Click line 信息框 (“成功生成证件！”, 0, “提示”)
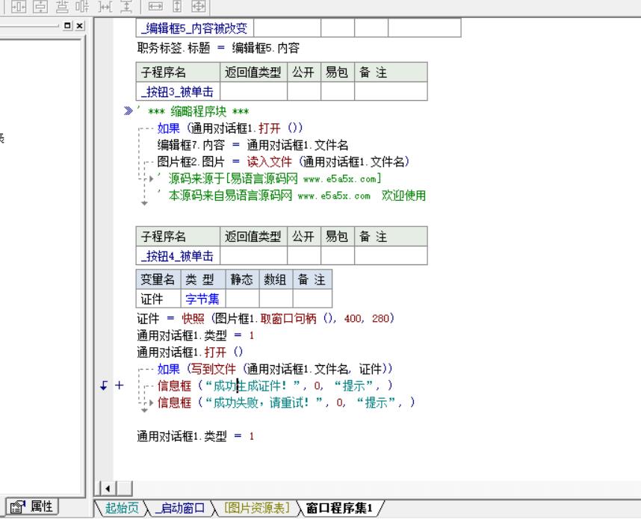The height and width of the screenshot is (519, 641). pyautogui.click(x=275, y=385)
